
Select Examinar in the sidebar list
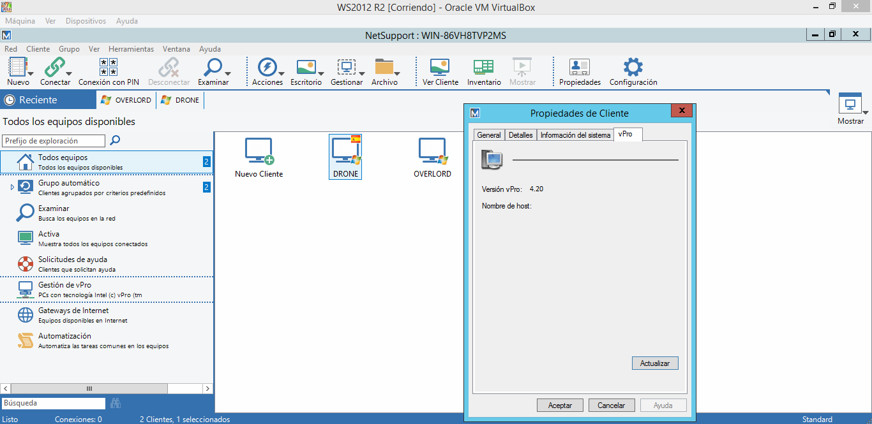tap(106, 213)
